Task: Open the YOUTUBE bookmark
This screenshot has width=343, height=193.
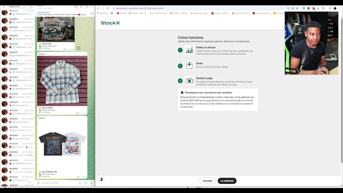Action: [122, 13]
